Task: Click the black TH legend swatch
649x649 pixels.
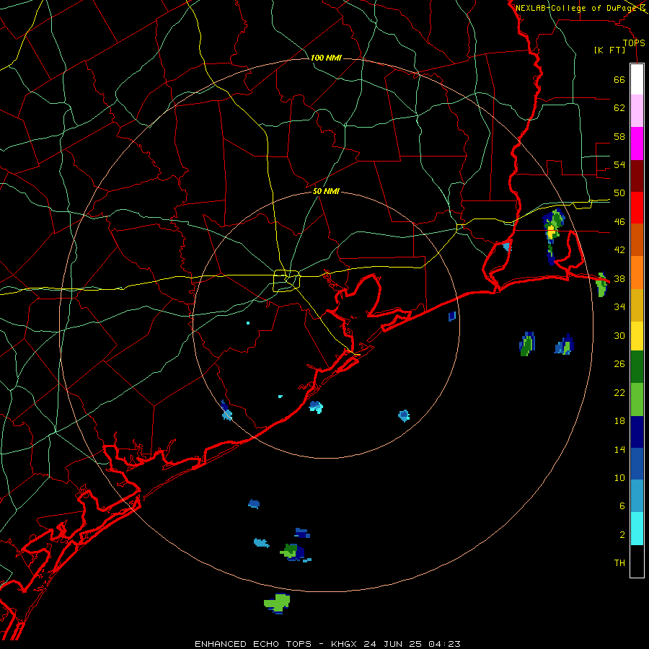Action: (x=637, y=561)
